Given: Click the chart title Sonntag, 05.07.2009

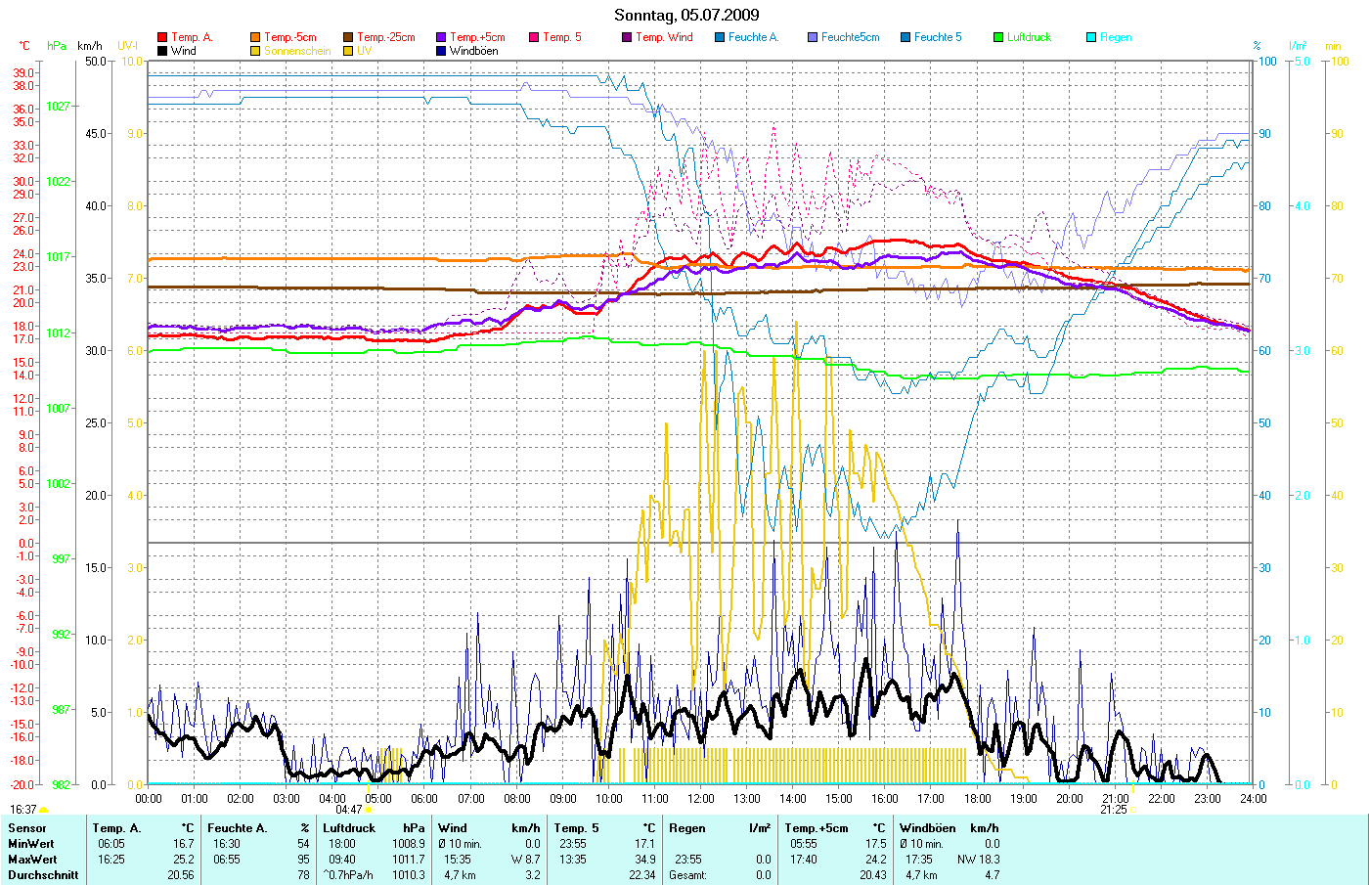Looking at the screenshot, I should pos(685,15).
